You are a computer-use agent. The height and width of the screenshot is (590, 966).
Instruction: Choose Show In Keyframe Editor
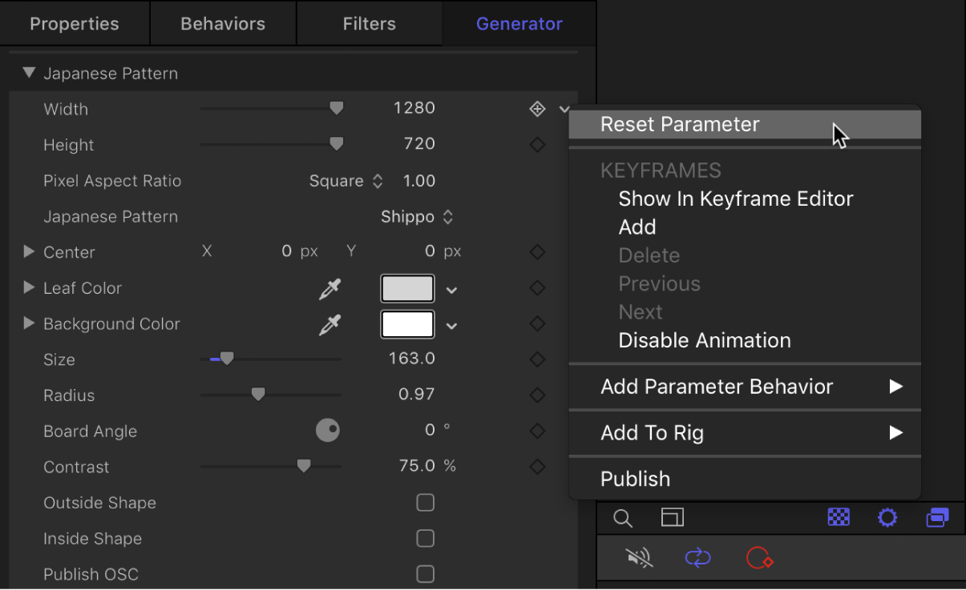(735, 199)
